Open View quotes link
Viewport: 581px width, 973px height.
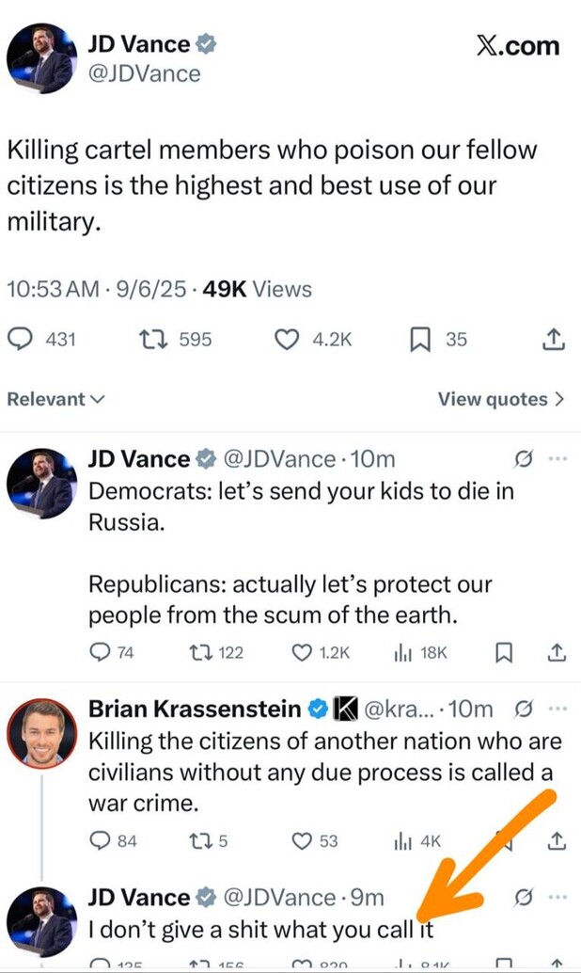pos(500,399)
